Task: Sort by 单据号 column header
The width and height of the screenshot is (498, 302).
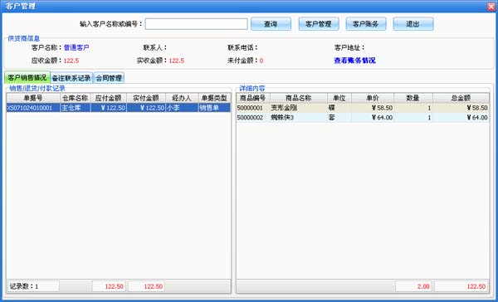Action: (x=33, y=98)
